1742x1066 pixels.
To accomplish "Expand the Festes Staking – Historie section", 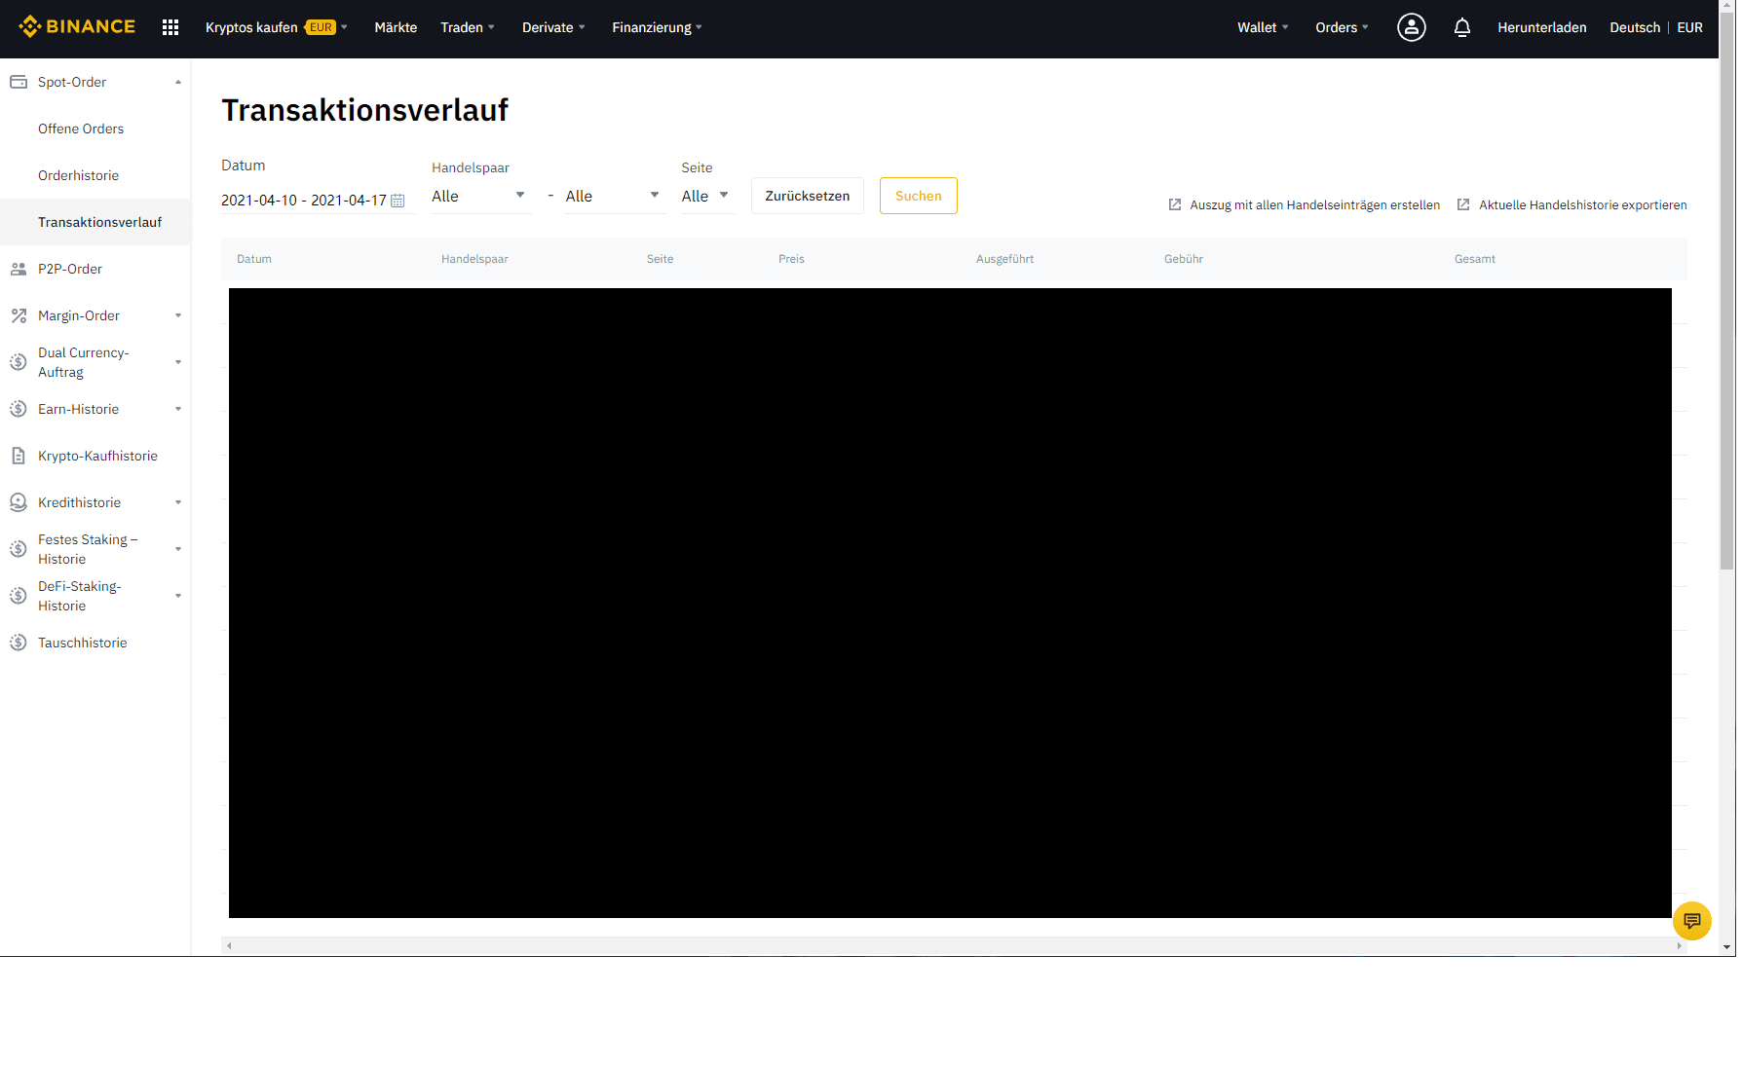I will [178, 549].
